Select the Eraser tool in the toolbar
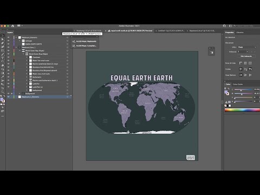This screenshot has width=260, height=195. 3,66
